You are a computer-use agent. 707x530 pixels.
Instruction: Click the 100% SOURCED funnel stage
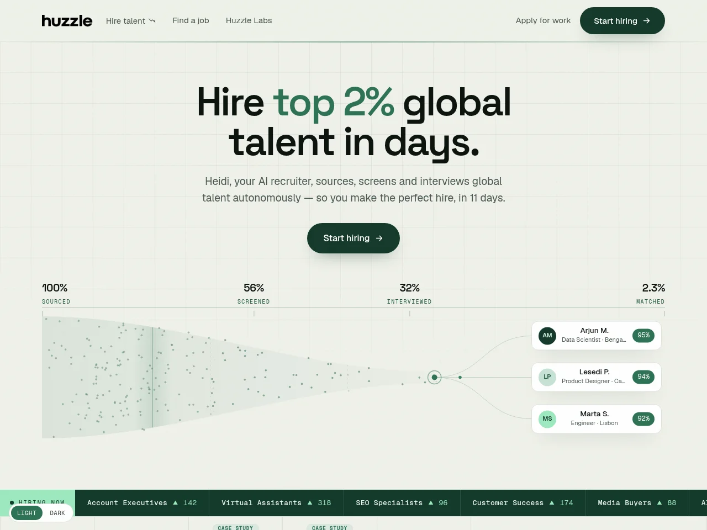56,294
